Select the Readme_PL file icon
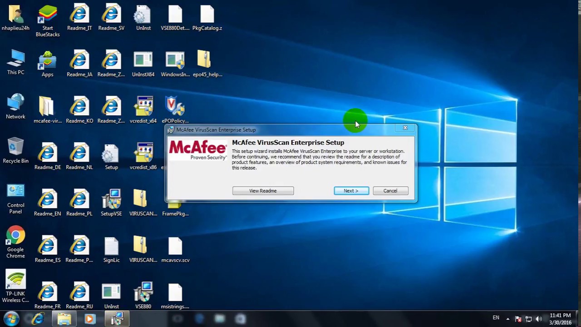 click(x=79, y=200)
